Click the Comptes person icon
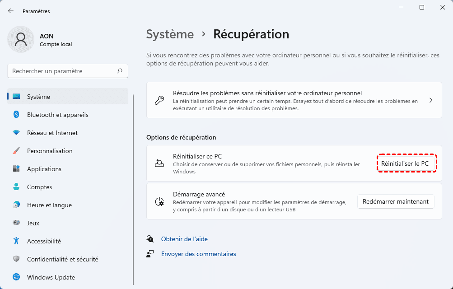453x289 pixels. click(17, 187)
